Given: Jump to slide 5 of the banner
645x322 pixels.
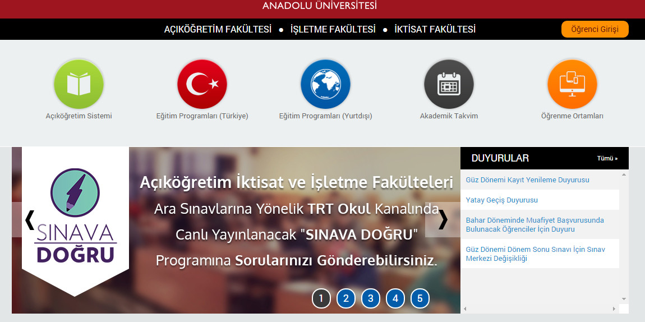Looking at the screenshot, I should point(420,298).
